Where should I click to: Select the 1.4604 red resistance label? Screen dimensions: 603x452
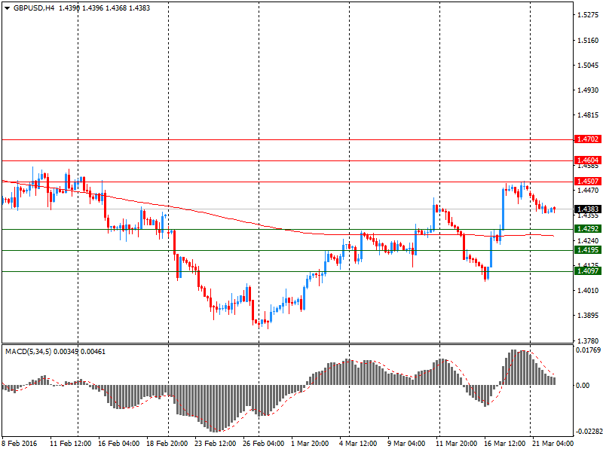(587, 160)
